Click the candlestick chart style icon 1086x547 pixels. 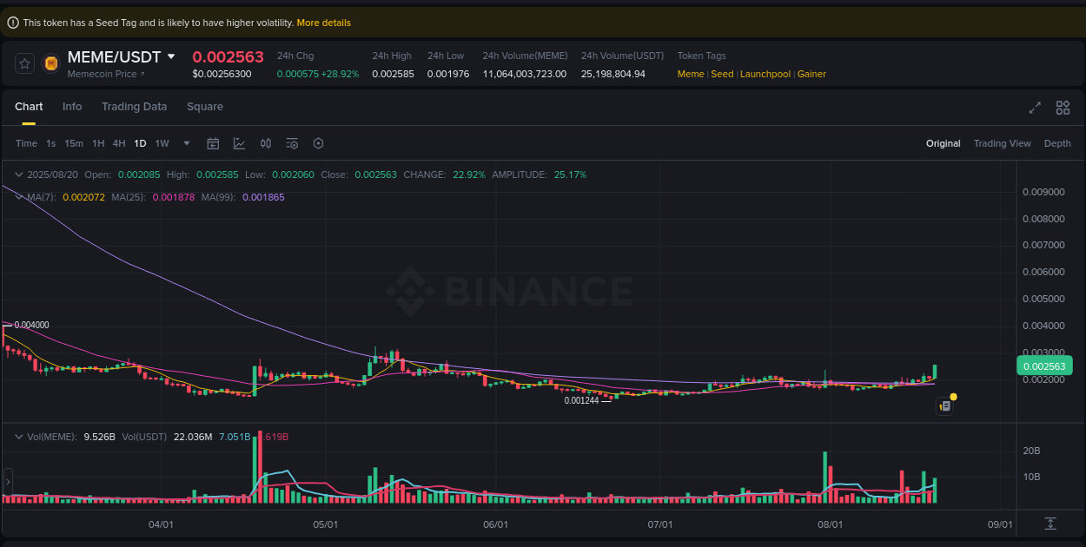[266, 143]
